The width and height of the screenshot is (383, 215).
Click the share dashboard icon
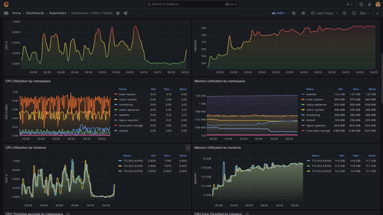(125, 13)
